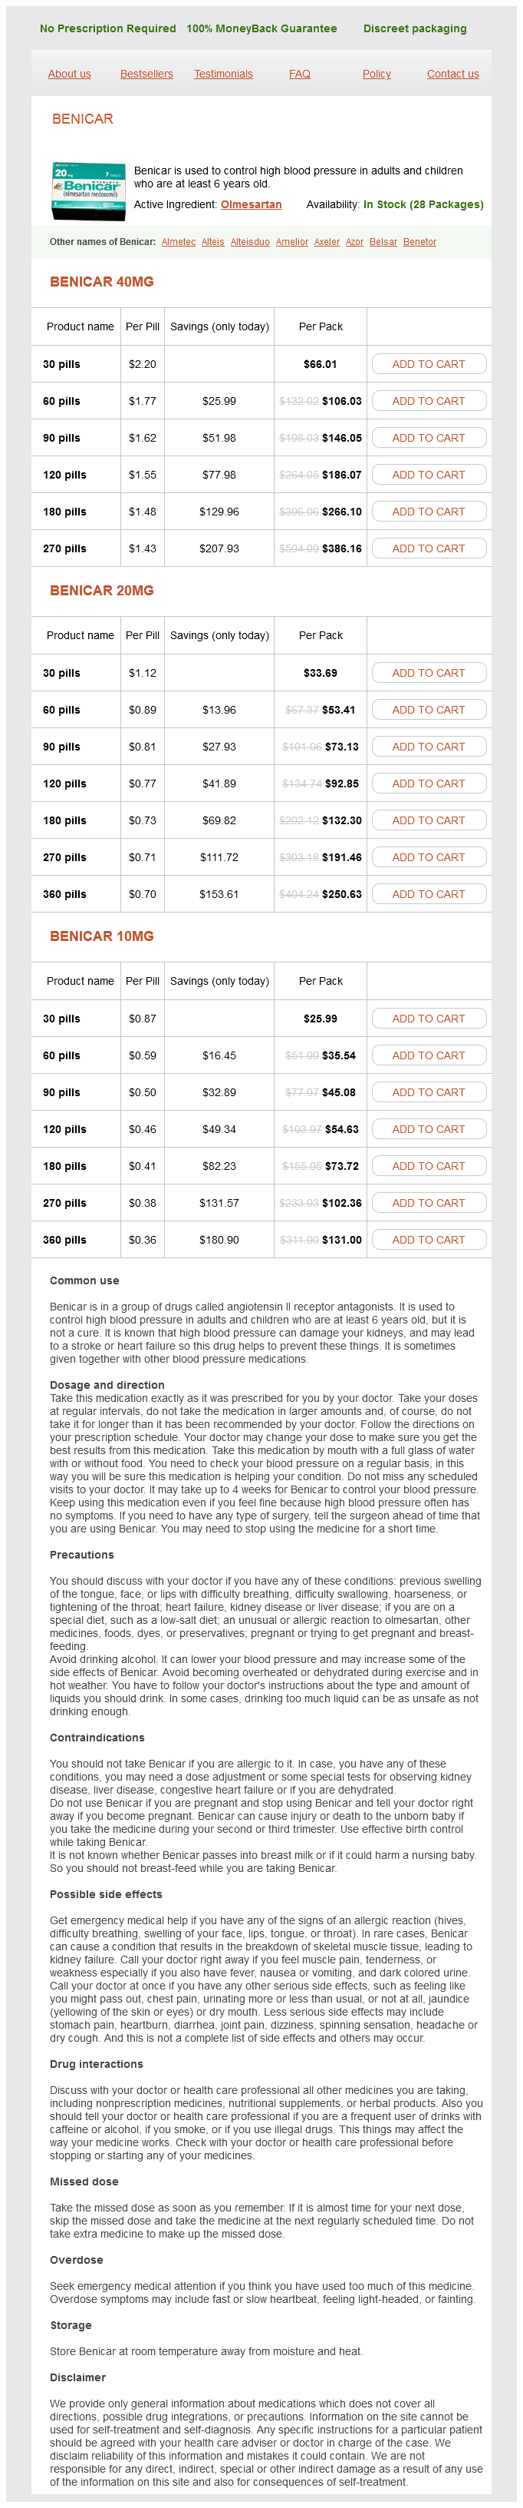This screenshot has width=523, height=2508.
Task: Open the Azor alternative name link
Action: (355, 241)
